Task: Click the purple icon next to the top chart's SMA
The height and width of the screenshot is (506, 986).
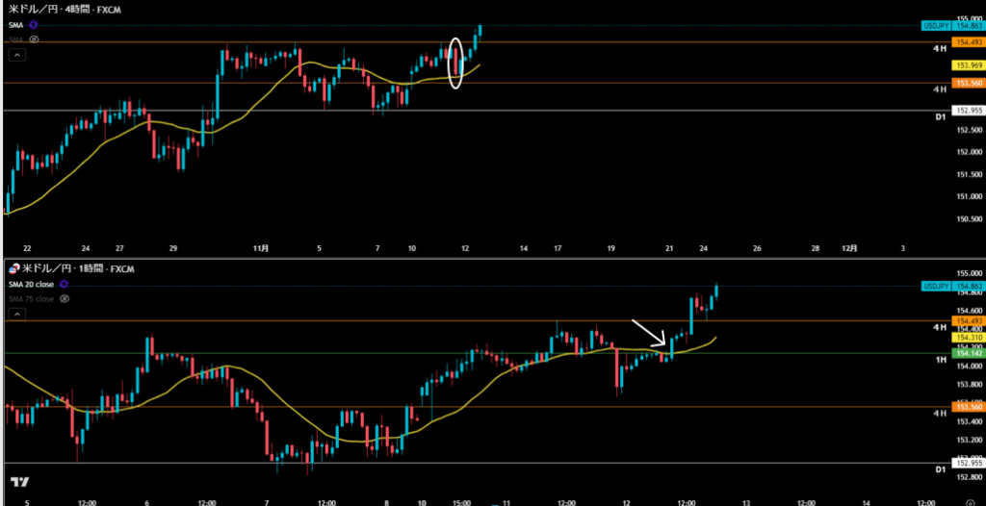Action: tap(35, 25)
